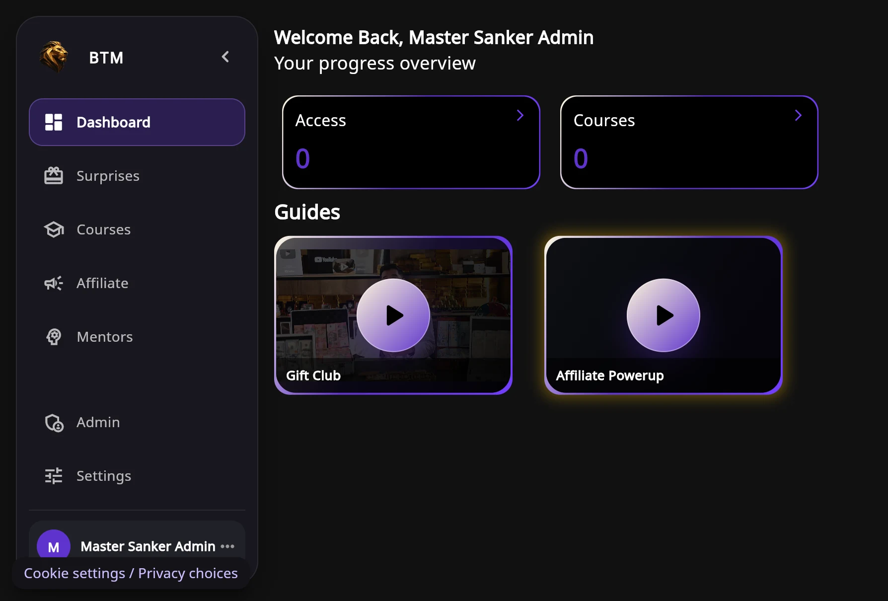
Task: Open the Admin sidebar label
Action: click(98, 422)
